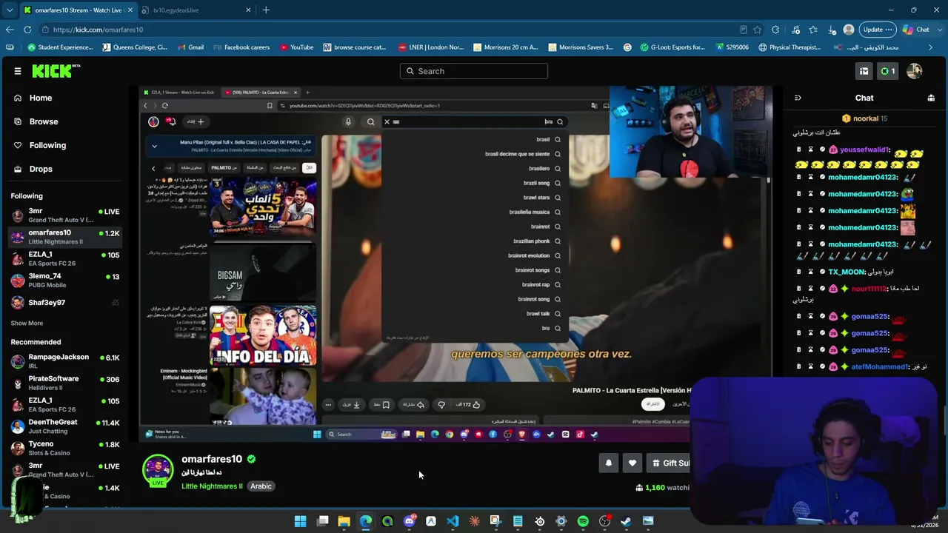Go back in the browser
Screen dimensions: 948x533
10,30
